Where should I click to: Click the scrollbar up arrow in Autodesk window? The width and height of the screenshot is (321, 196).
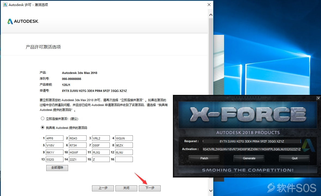(211, 15)
